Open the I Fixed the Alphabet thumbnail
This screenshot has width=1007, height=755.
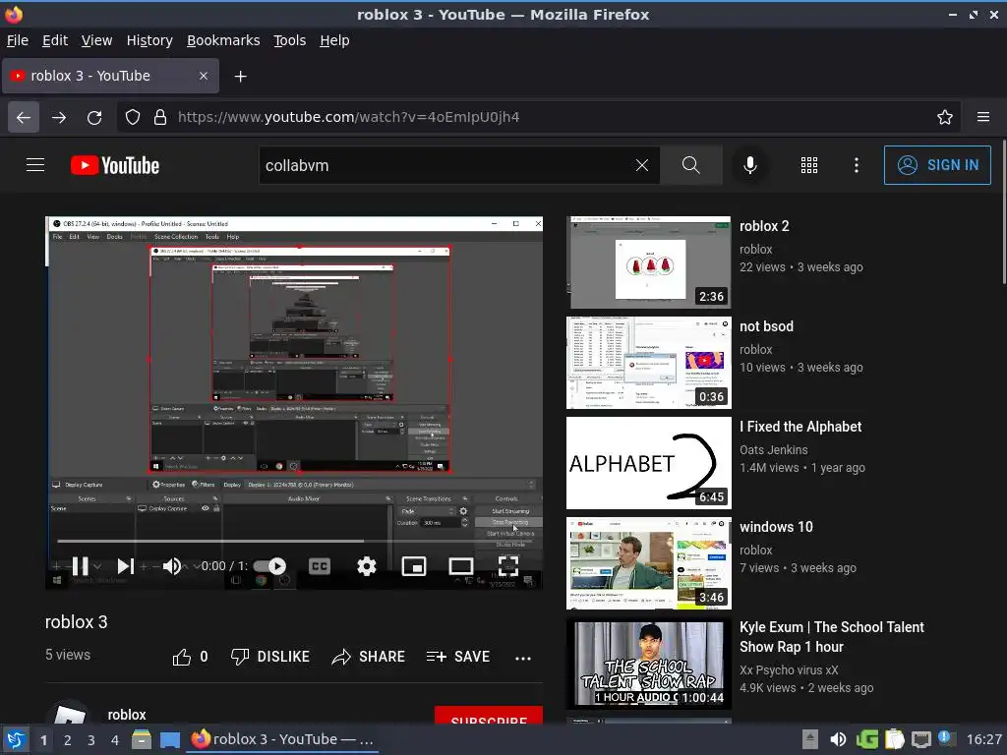tap(649, 462)
